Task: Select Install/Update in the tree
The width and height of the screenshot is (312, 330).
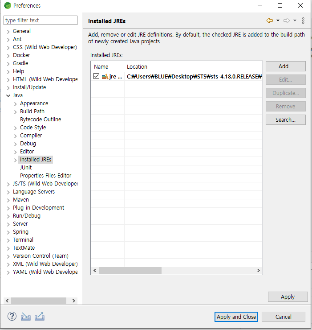Action: coord(29,87)
